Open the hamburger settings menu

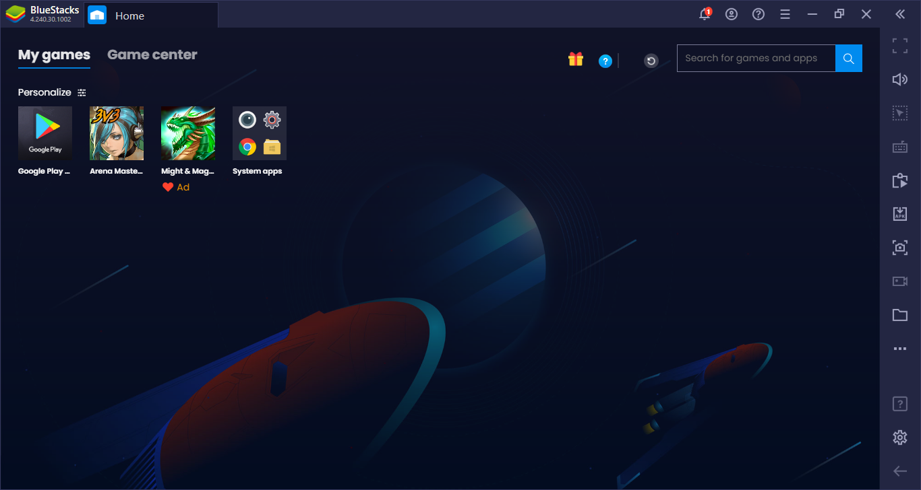click(x=785, y=14)
